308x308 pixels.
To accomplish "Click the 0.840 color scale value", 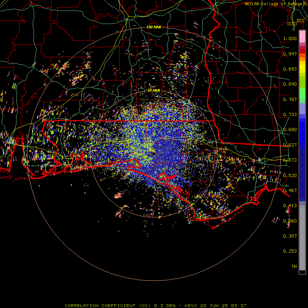I will coord(290,84).
